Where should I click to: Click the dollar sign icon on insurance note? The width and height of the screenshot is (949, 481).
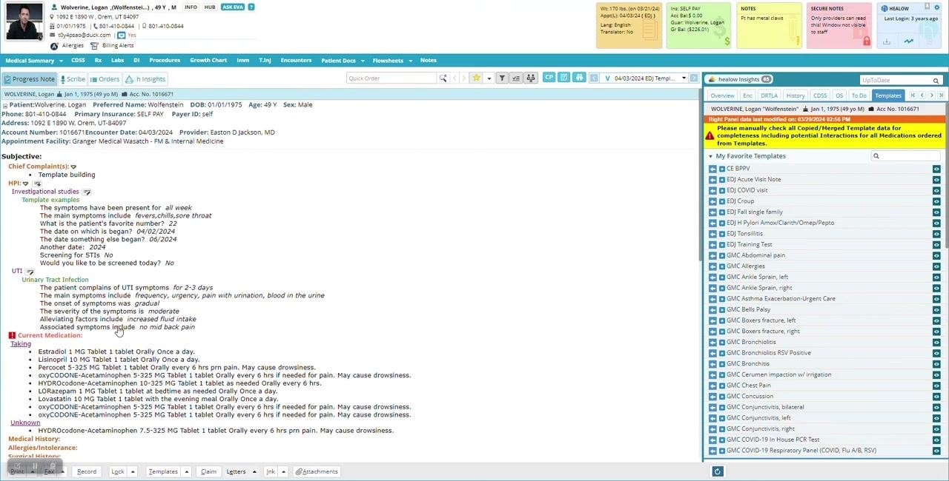727,41
